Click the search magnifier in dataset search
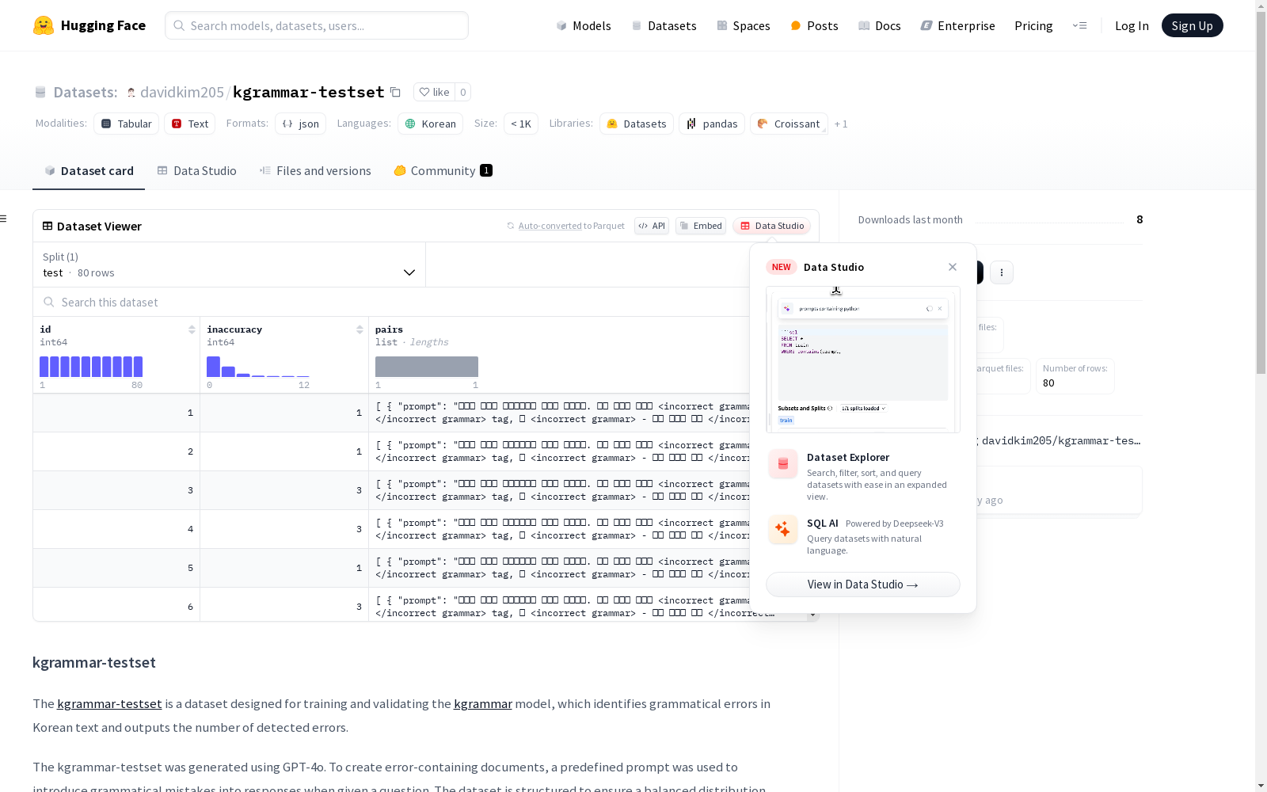 pyautogui.click(x=49, y=302)
